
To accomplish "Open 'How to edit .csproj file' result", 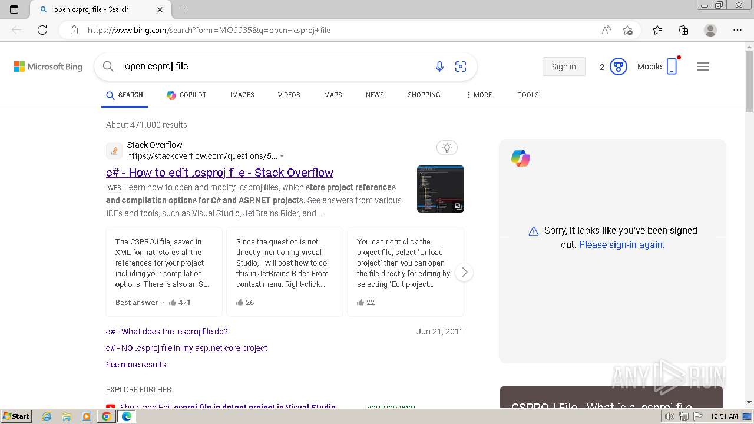I will point(220,173).
